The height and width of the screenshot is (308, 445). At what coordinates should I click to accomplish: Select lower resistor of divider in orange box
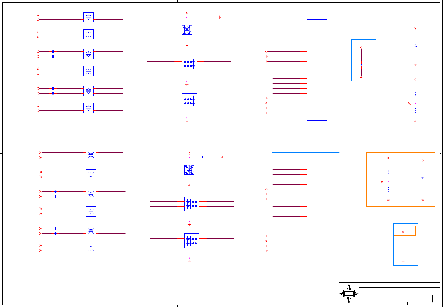point(388,189)
